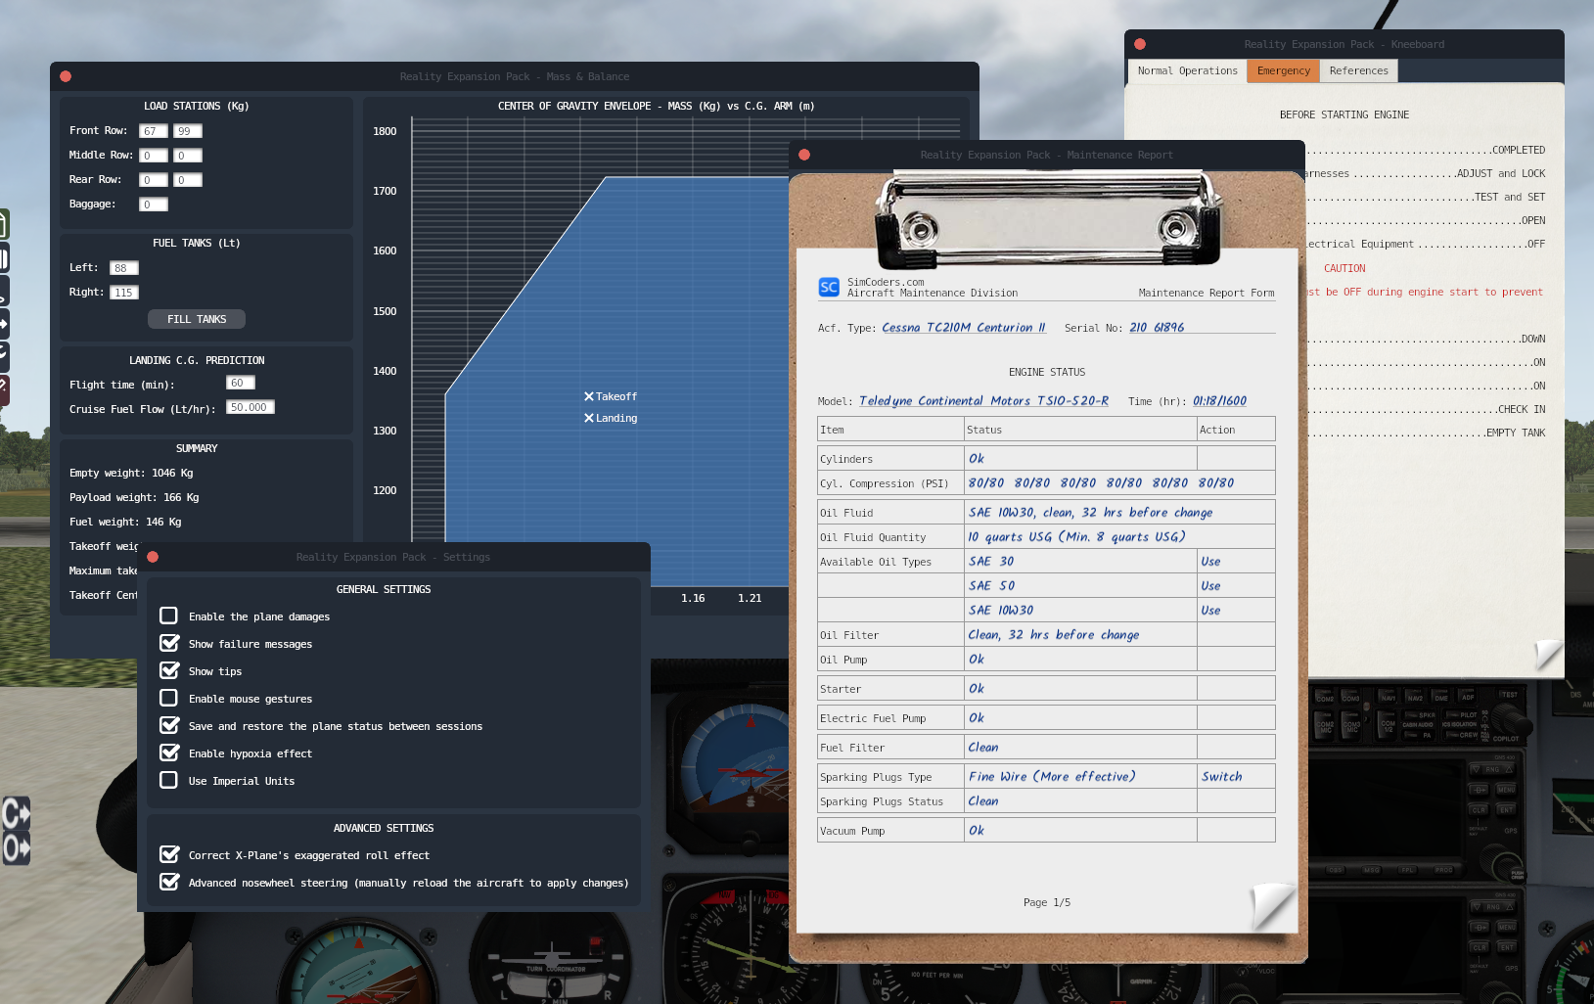The width and height of the screenshot is (1594, 1004).
Task: Click the Baggage weight input field
Action: pyautogui.click(x=154, y=205)
